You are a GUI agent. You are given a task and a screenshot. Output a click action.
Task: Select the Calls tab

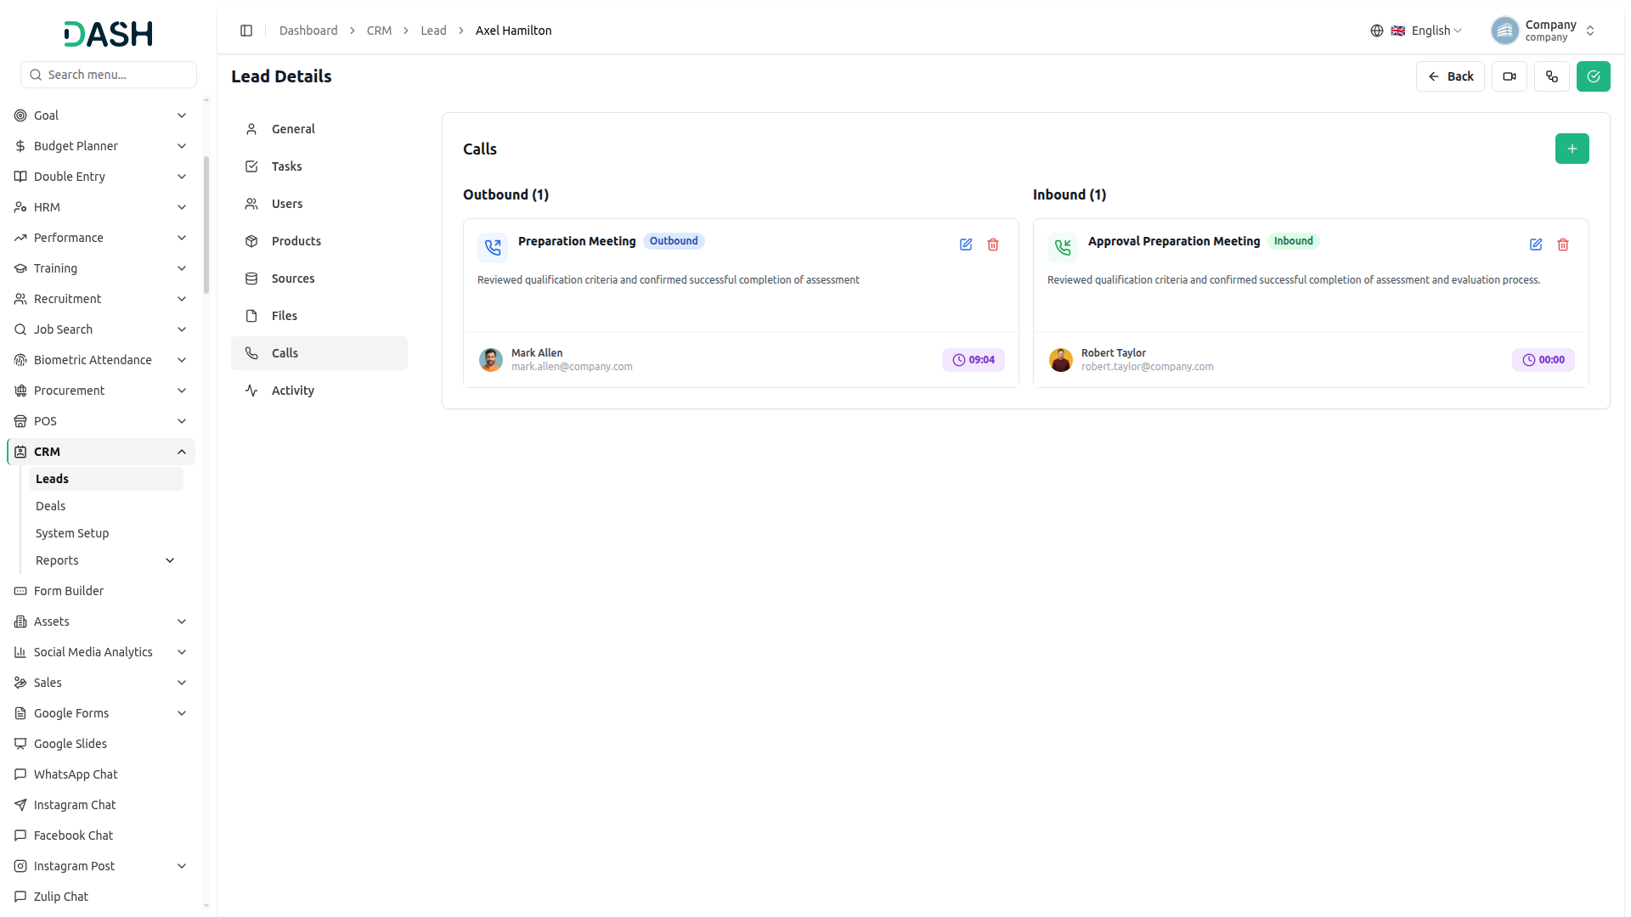pyautogui.click(x=319, y=353)
